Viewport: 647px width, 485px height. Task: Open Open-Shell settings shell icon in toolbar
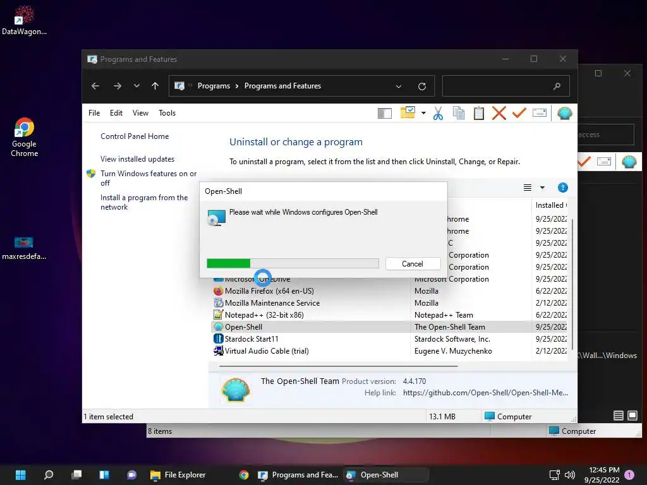(564, 113)
